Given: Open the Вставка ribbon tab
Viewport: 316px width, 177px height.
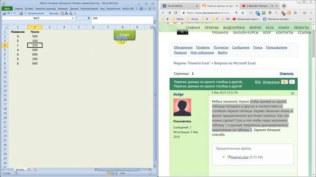Looking at the screenshot, I should (x=29, y=9).
